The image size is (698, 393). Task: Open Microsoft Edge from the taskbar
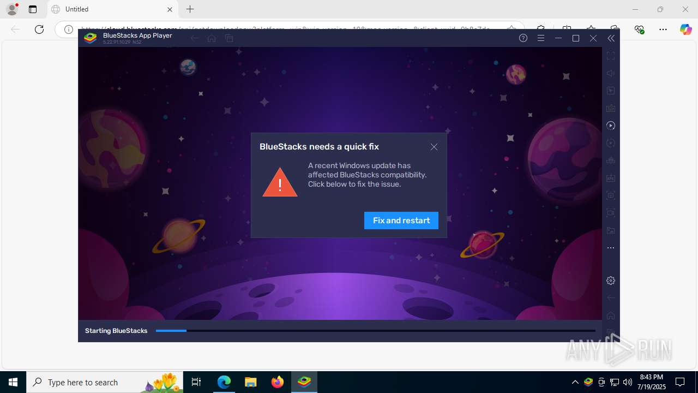[x=224, y=382]
